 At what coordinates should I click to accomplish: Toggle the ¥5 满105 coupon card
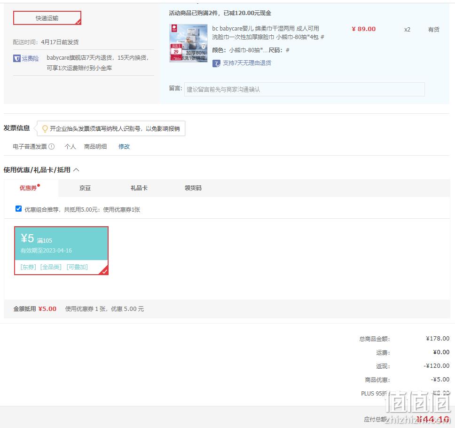(61, 251)
